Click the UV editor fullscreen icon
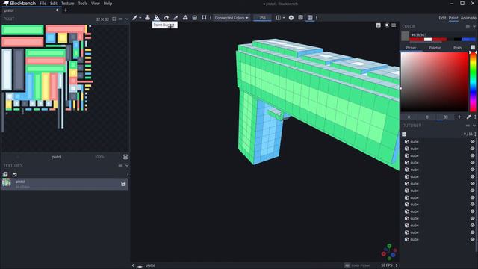 114,19
